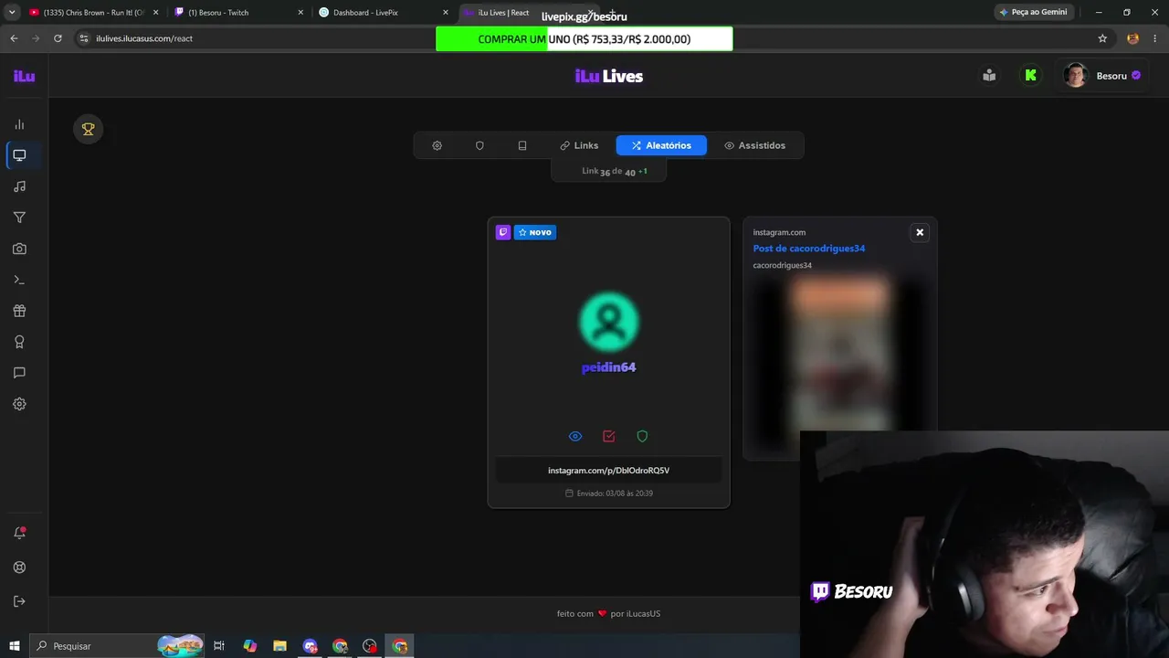The image size is (1169, 658).
Task: Click the green shield icon on peidin64 card
Action: coord(642,436)
